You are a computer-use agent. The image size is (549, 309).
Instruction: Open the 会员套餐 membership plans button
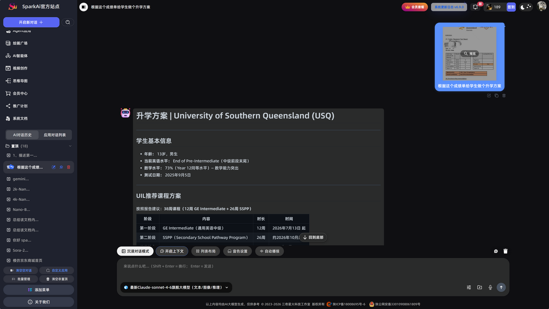pyautogui.click(x=415, y=7)
